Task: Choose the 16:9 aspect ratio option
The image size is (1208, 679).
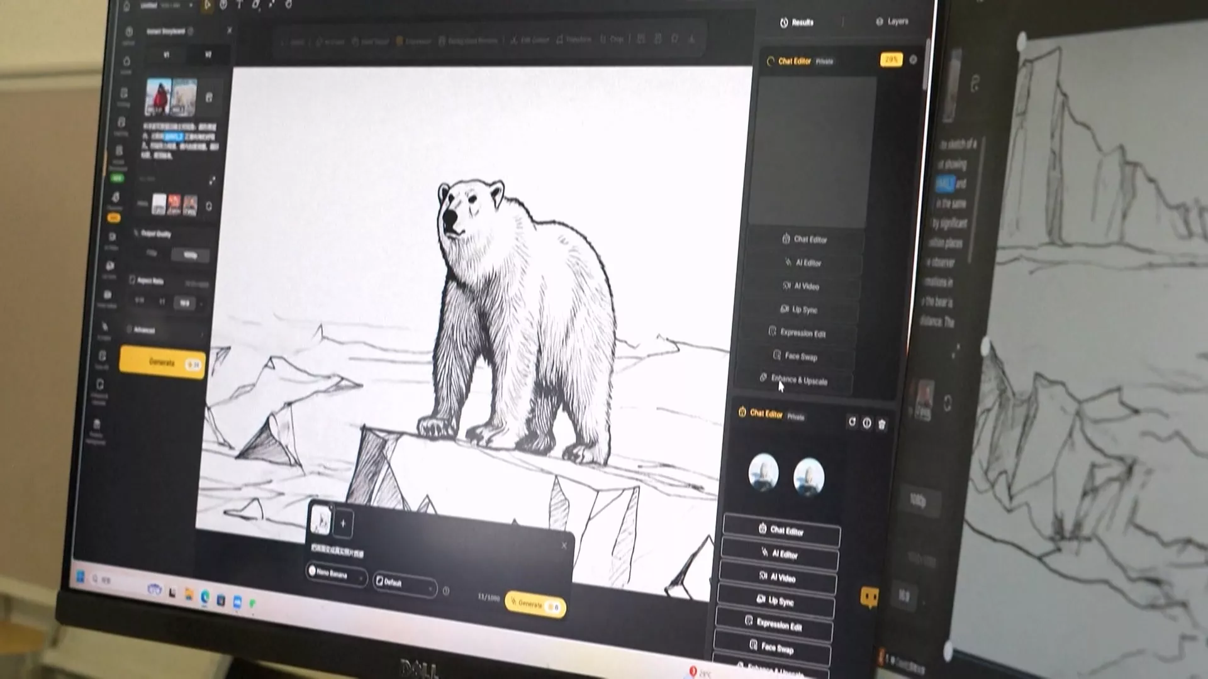Action: click(x=184, y=303)
